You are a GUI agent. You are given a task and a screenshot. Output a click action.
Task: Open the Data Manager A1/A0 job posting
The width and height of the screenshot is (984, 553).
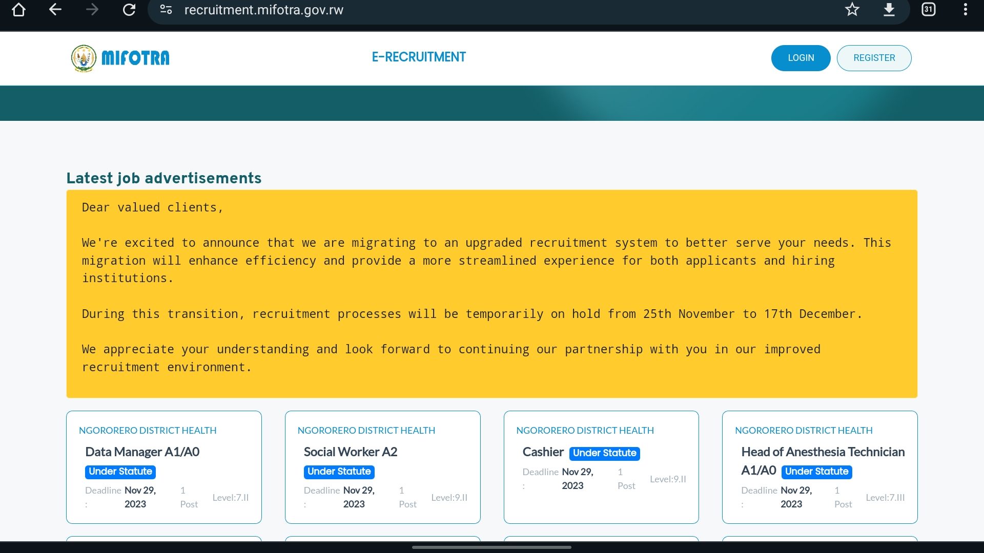[x=142, y=452]
